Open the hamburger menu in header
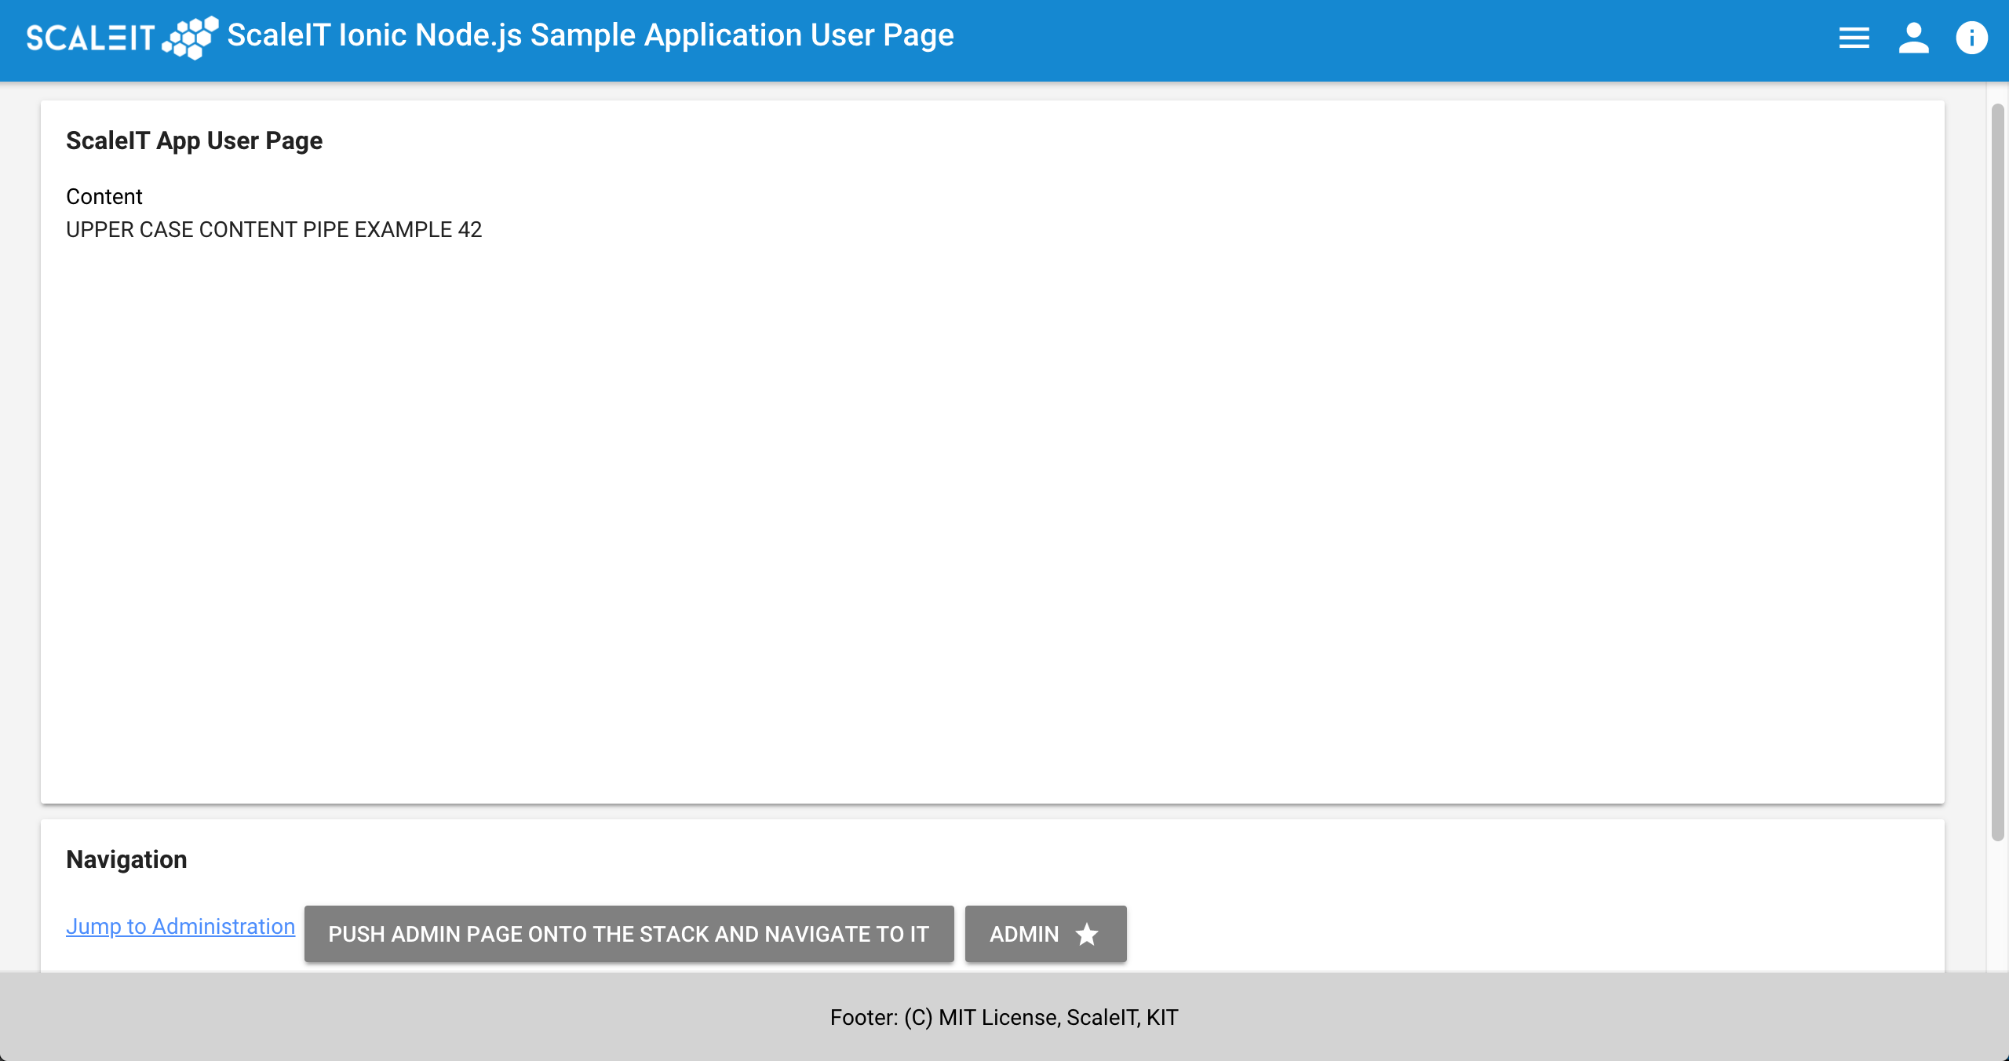 click(1854, 38)
